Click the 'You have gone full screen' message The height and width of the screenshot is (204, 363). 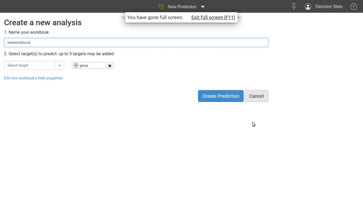click(155, 18)
